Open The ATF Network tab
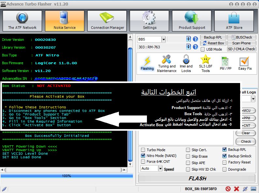 click(x=22, y=21)
